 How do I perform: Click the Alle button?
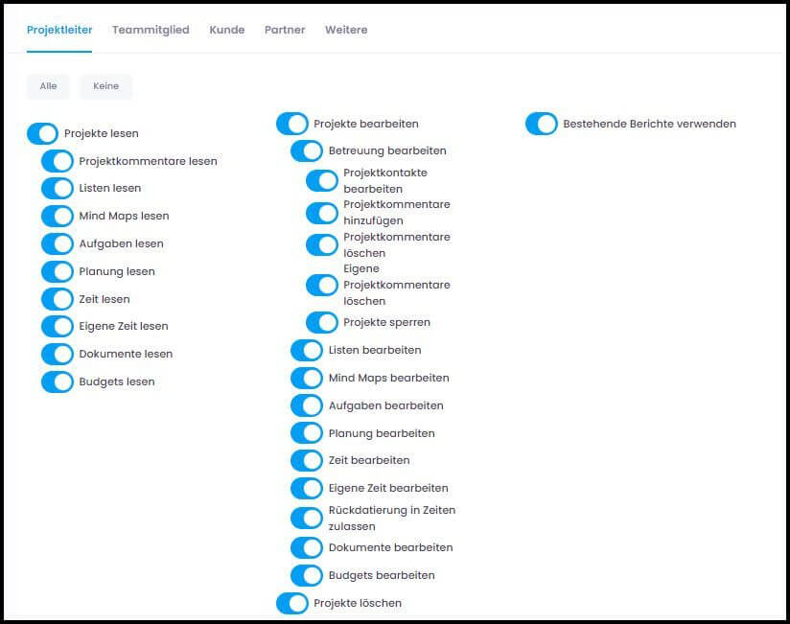48,86
